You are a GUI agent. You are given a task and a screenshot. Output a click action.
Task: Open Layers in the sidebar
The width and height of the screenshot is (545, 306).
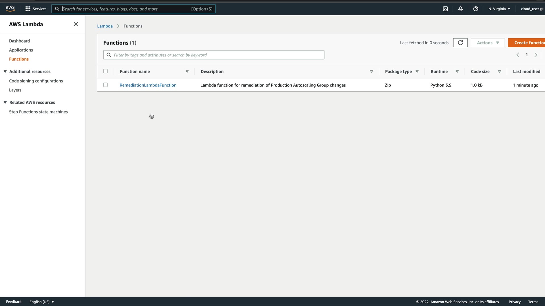15,90
